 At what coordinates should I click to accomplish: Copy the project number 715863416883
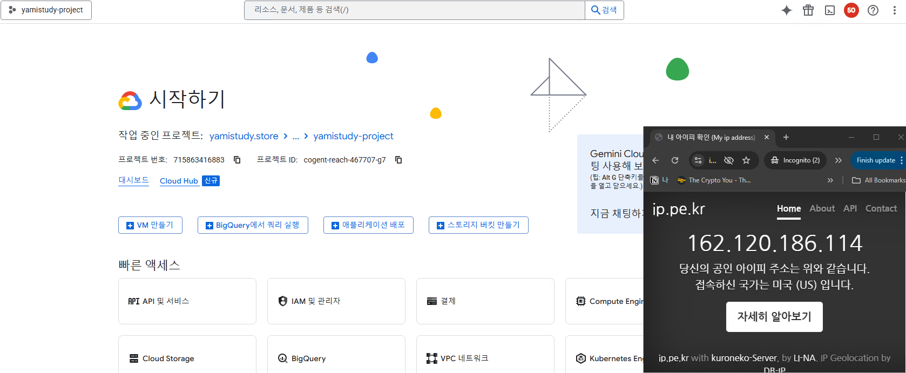(237, 160)
